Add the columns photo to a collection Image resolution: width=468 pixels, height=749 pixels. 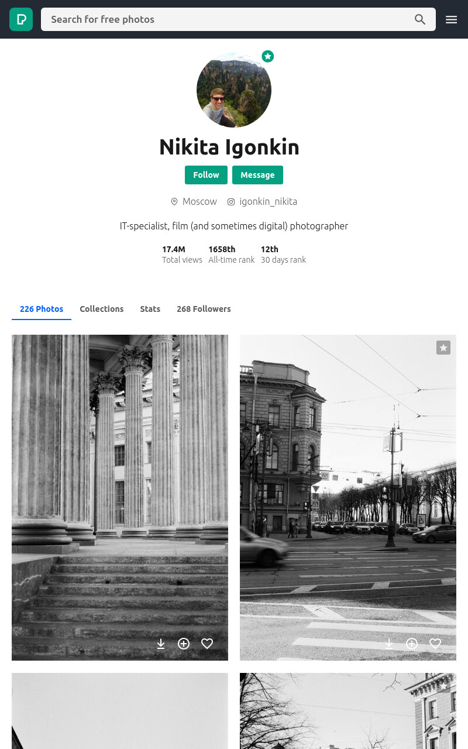point(184,644)
